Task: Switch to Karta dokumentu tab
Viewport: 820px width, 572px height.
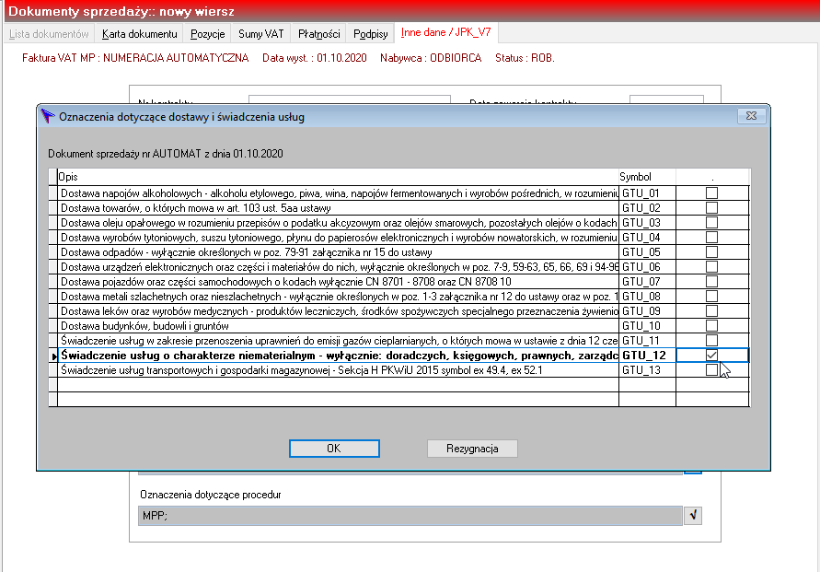Action: (x=140, y=34)
